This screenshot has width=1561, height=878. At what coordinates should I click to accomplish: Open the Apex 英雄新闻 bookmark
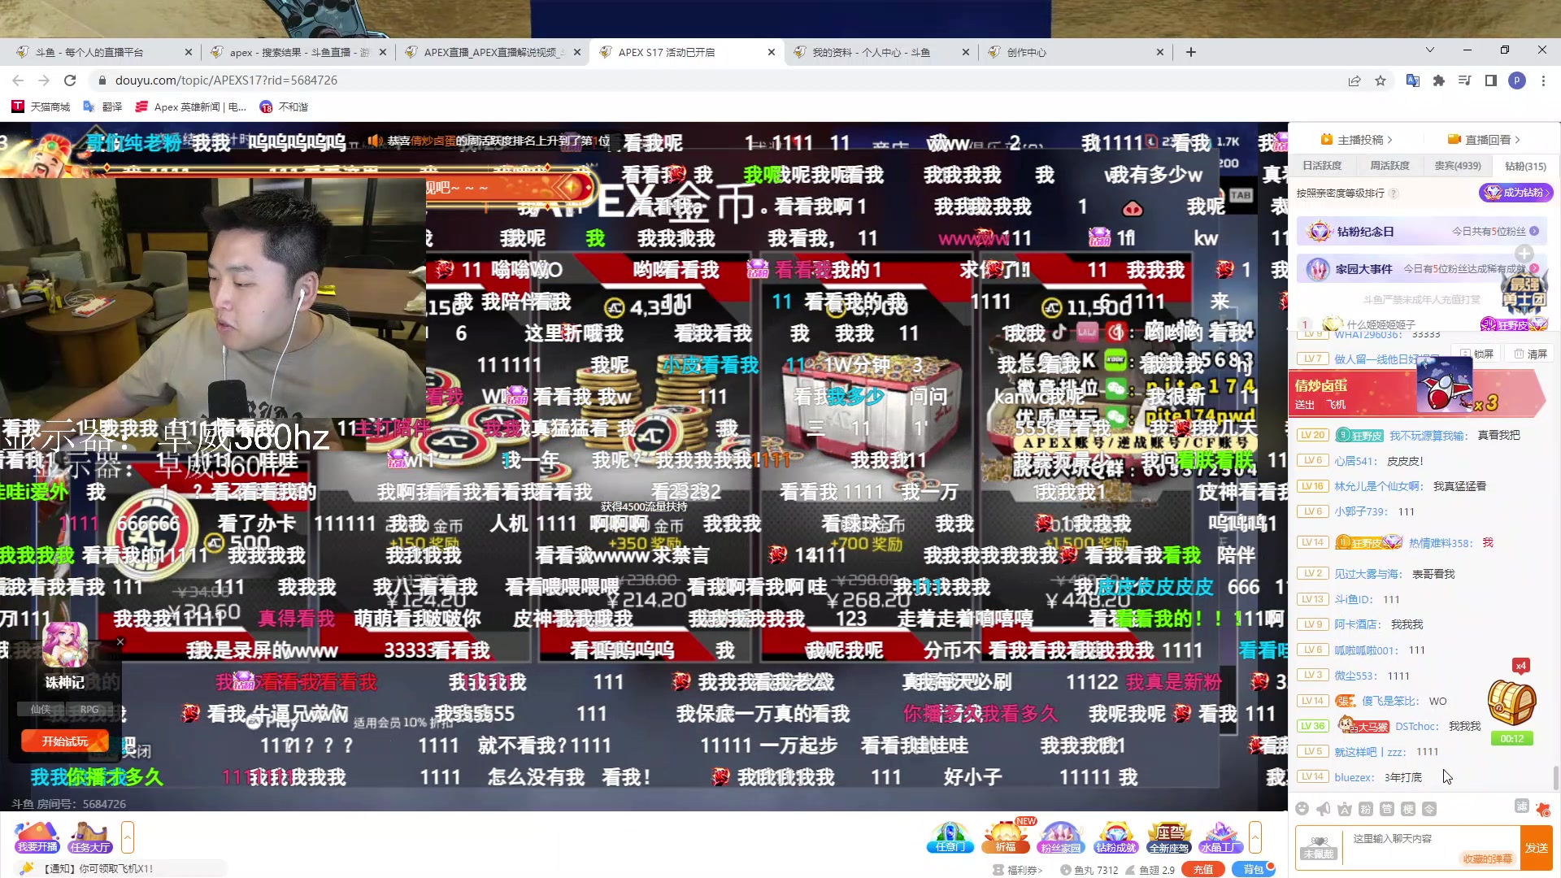pos(191,106)
